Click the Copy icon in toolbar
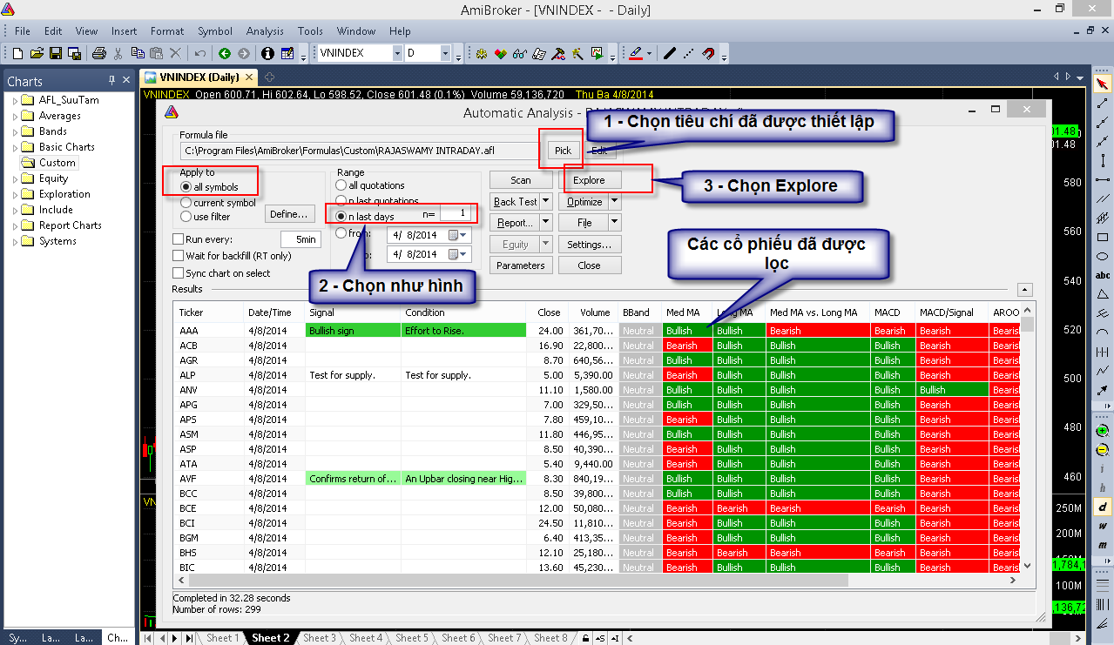This screenshot has height=645, width=1114. pos(138,53)
